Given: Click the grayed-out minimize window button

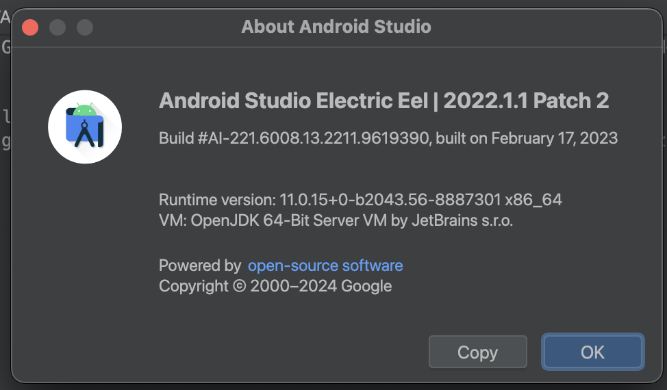Looking at the screenshot, I should click(x=58, y=27).
